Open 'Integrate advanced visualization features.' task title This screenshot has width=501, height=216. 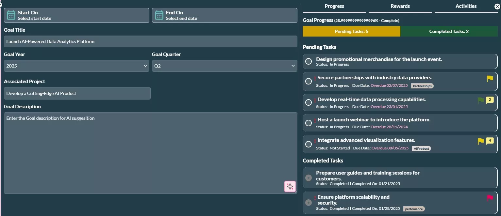366,140
